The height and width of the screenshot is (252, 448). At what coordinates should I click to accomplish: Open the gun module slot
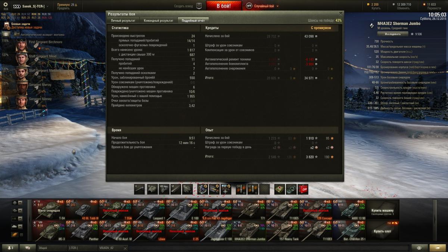(x=139, y=189)
